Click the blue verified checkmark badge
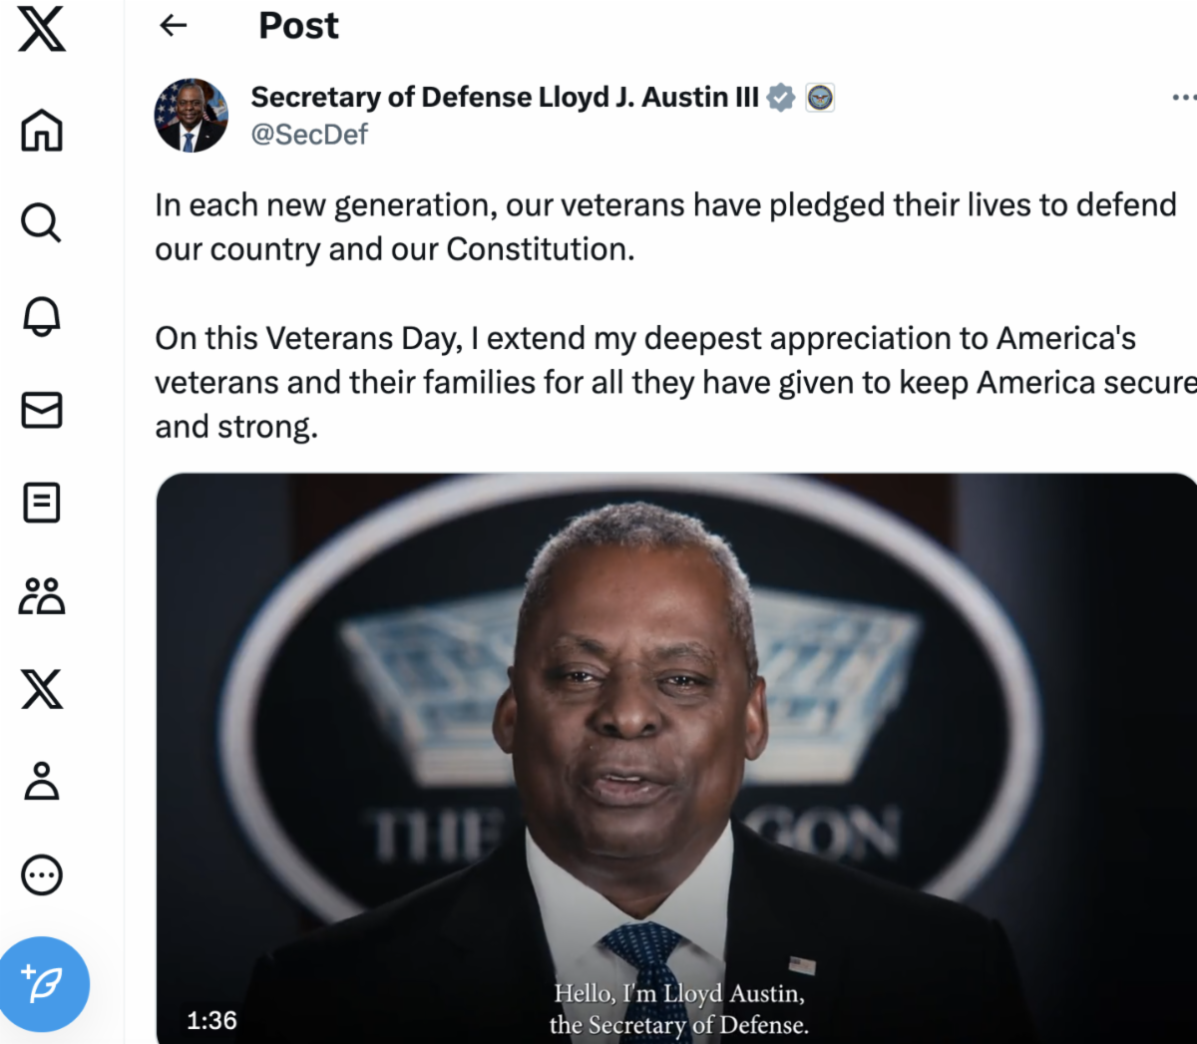 [782, 98]
